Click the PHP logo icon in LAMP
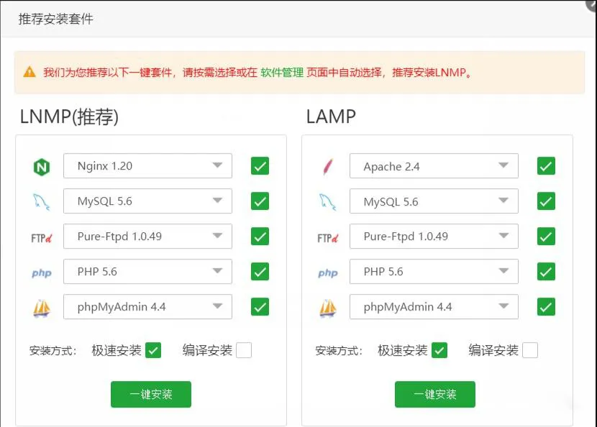597x427 pixels. point(327,272)
